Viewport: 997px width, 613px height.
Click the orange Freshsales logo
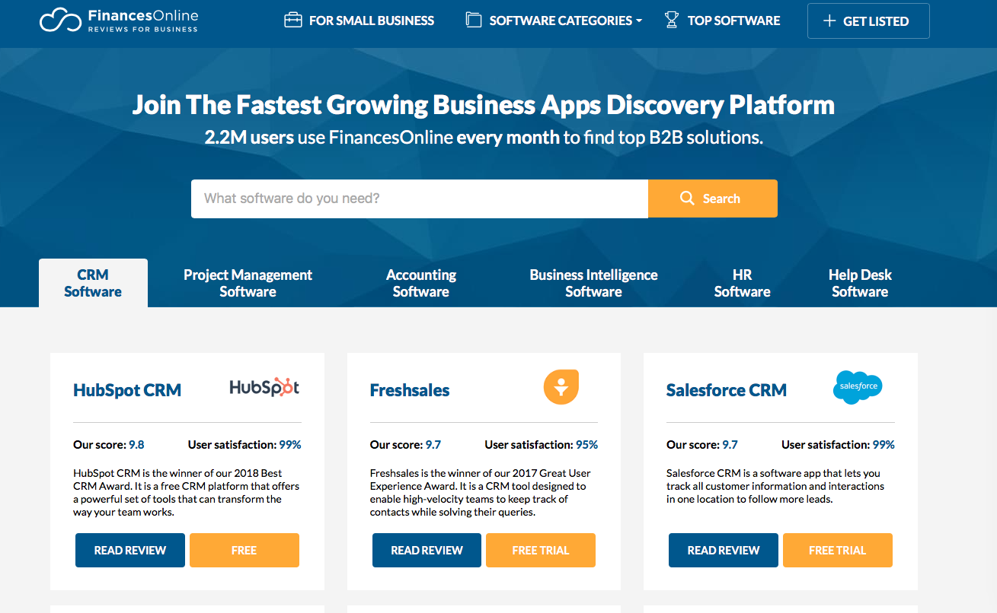(561, 387)
